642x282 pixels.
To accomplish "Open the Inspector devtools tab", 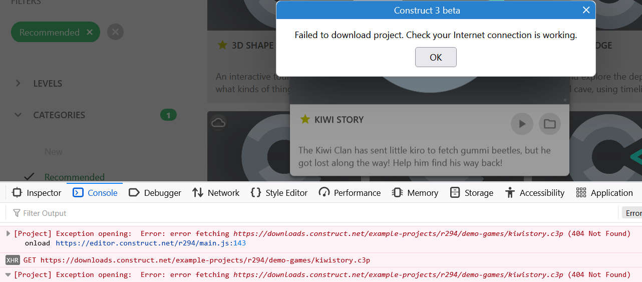I will coord(37,193).
